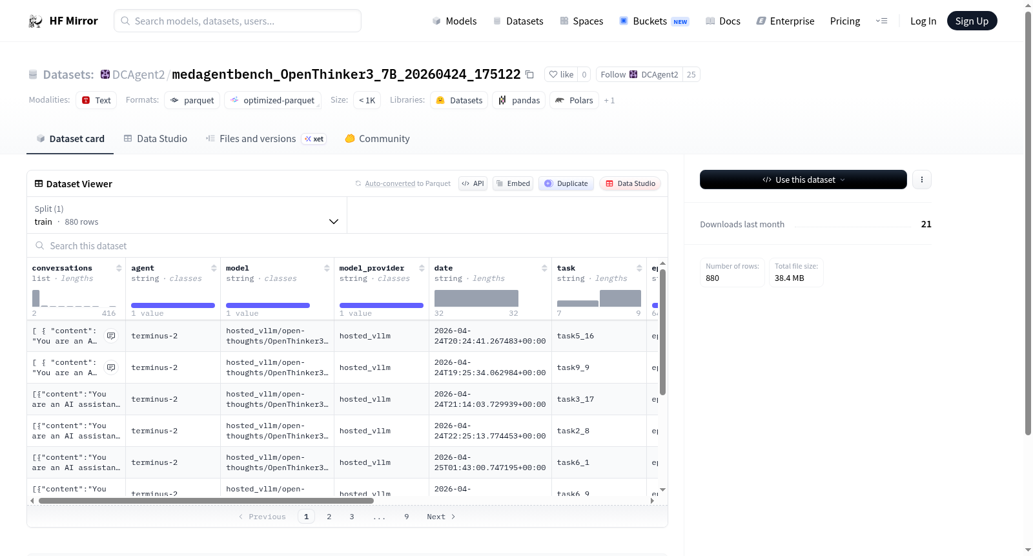
Task: Go to Models in the navigation
Action: tap(455, 21)
